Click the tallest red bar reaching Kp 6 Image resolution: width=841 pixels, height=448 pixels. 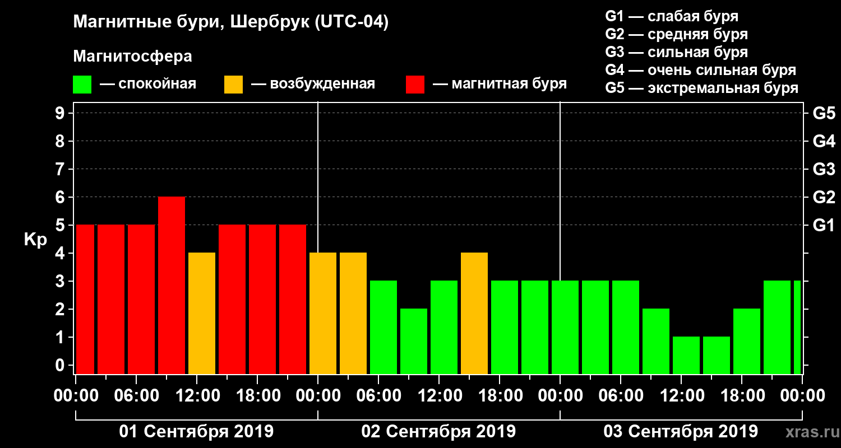172,285
